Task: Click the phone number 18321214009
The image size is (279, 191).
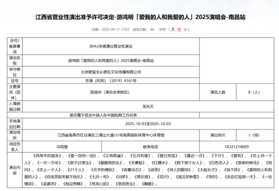Action: 237,147
